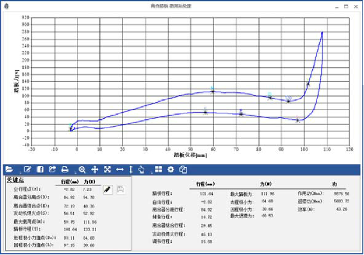Select the vertical zoom double-arrow tool

(131, 170)
